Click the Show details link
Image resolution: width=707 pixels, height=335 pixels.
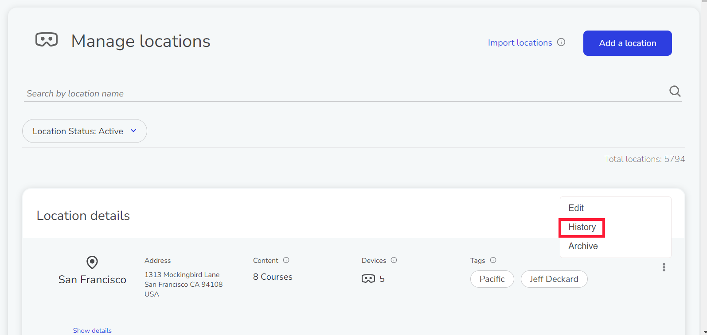92,331
